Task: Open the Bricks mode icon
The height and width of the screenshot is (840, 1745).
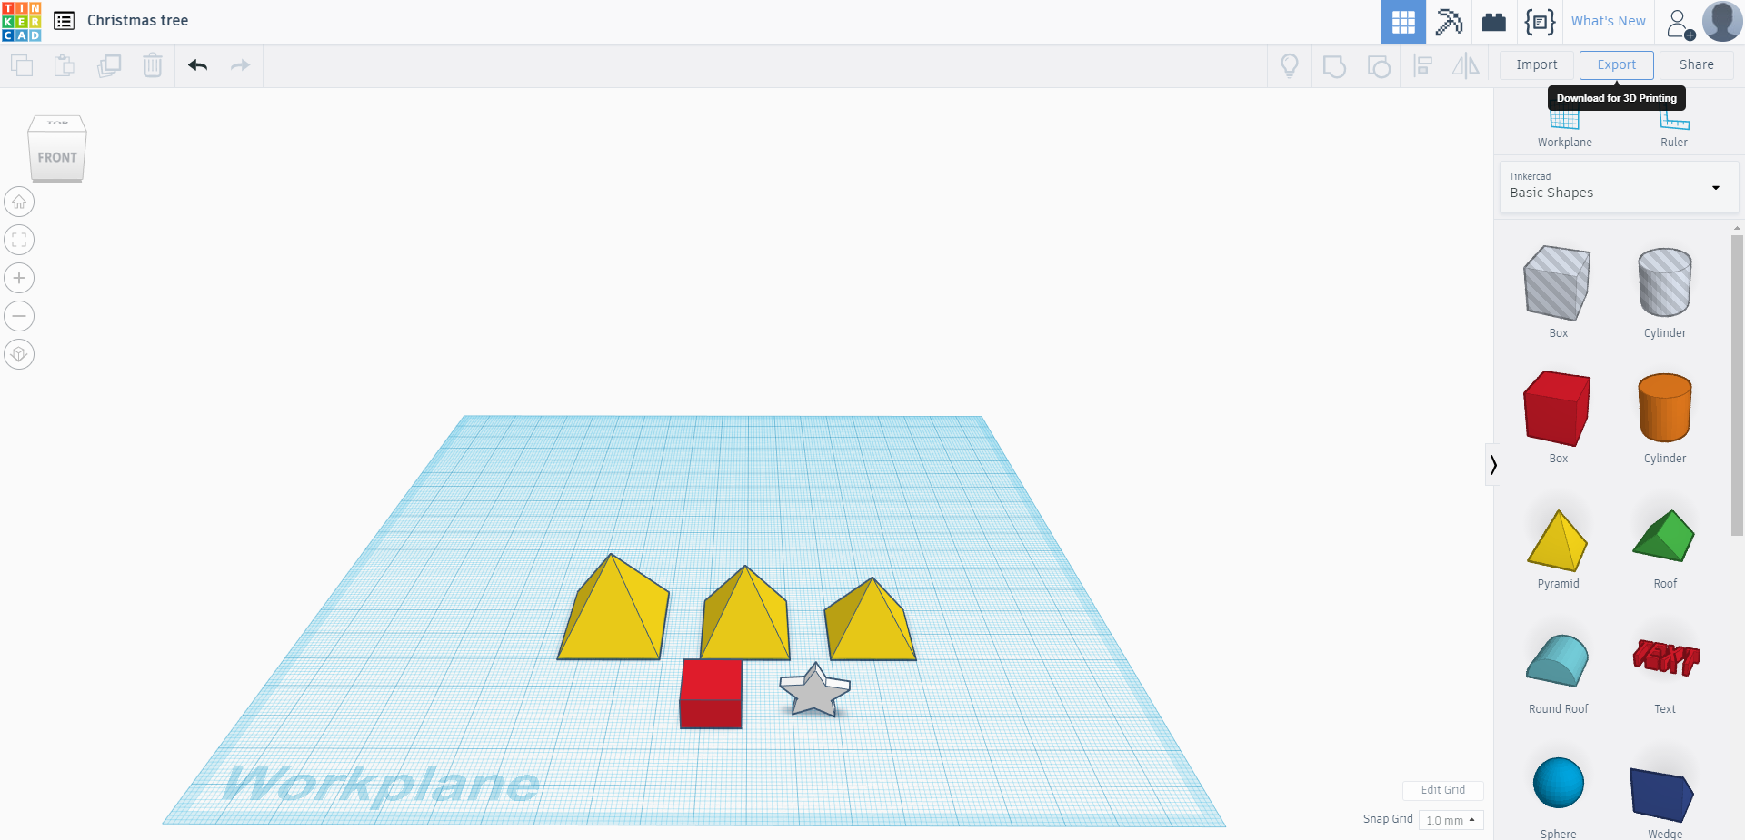Action: pyautogui.click(x=1494, y=22)
